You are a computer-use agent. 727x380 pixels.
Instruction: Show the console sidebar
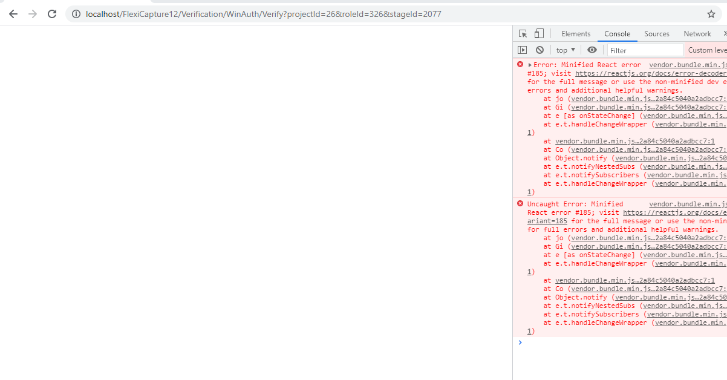(x=523, y=50)
